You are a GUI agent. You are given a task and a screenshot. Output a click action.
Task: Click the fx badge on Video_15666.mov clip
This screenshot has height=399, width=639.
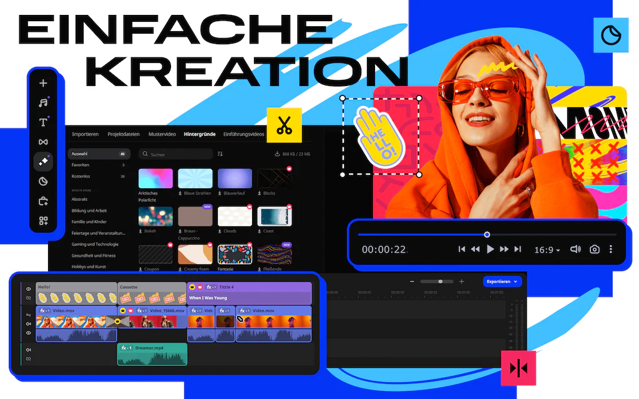click(x=142, y=310)
